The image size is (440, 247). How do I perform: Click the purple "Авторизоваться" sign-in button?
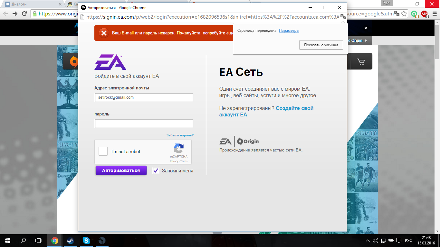tap(121, 170)
